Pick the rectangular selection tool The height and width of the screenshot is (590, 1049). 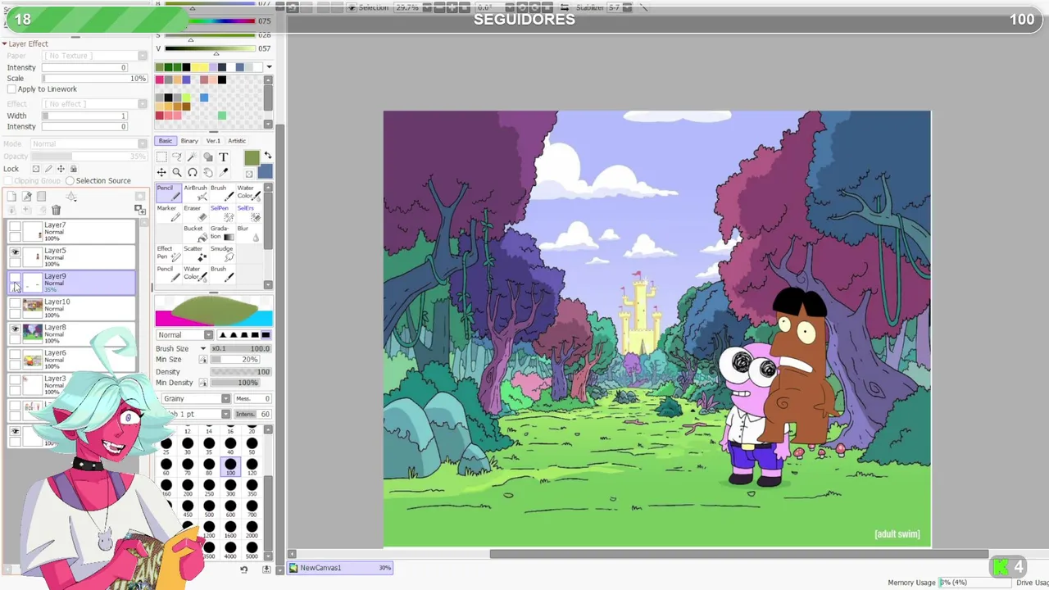161,157
